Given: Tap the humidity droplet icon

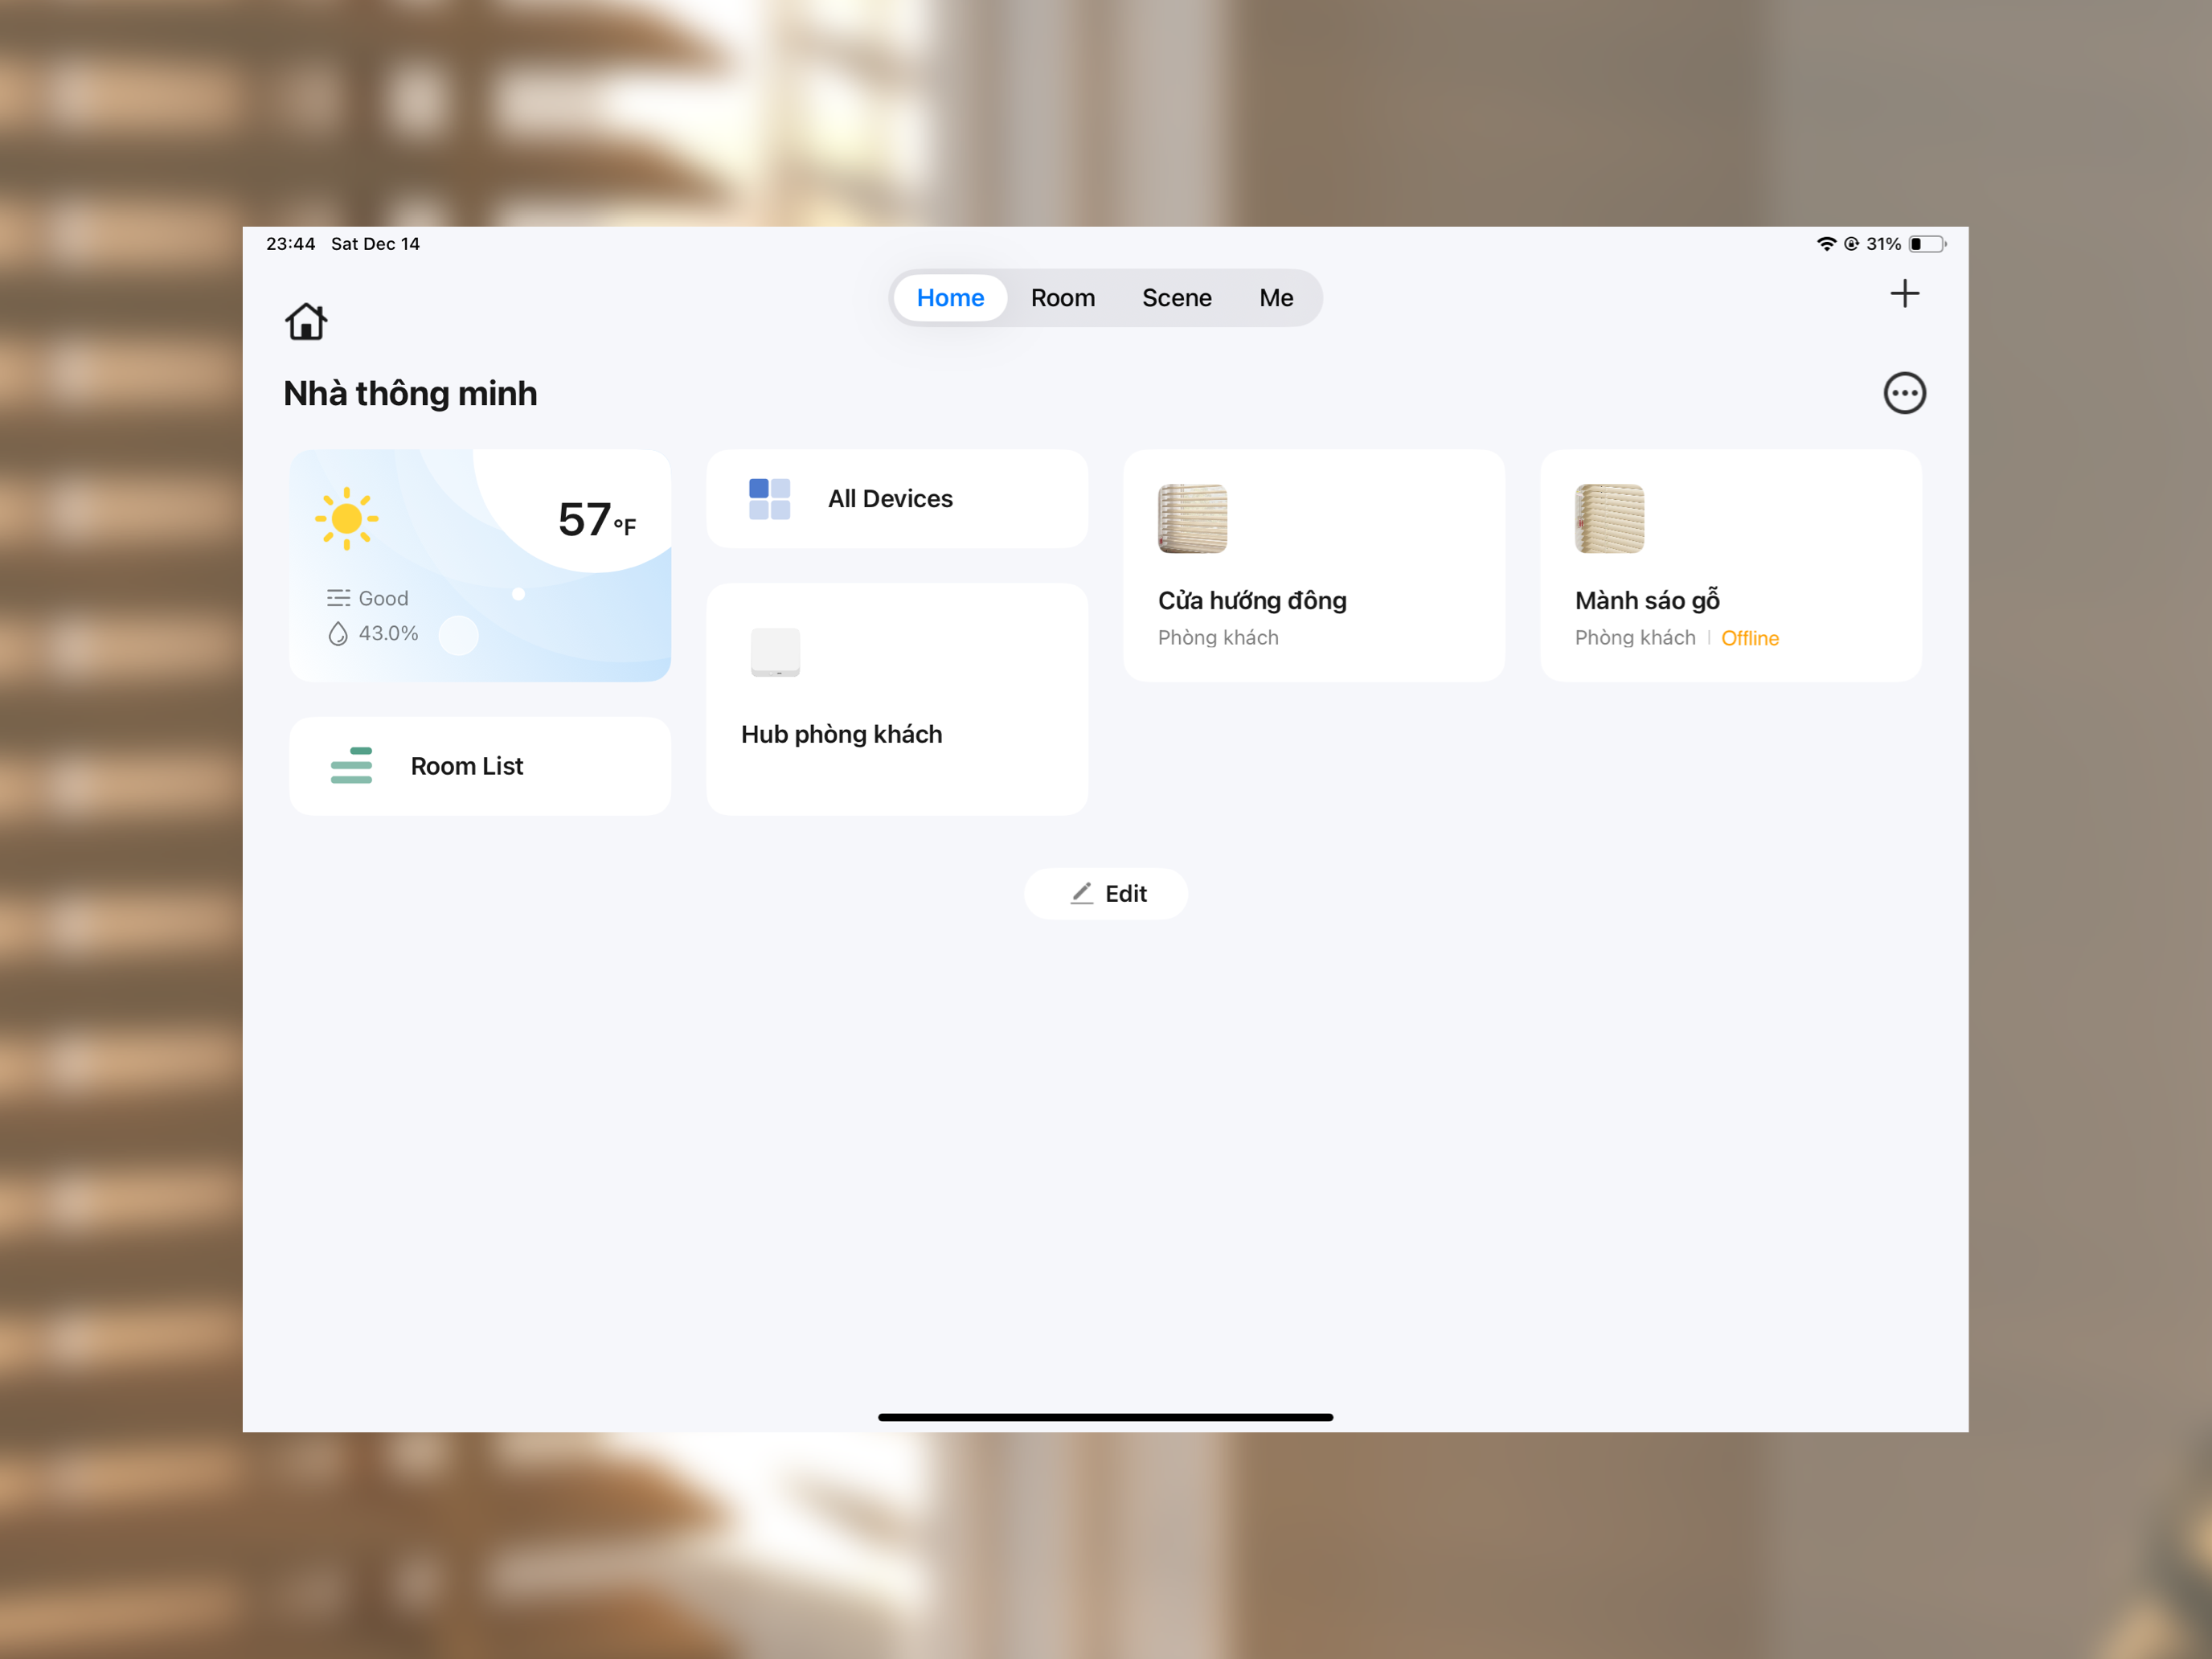Looking at the screenshot, I should (x=338, y=633).
